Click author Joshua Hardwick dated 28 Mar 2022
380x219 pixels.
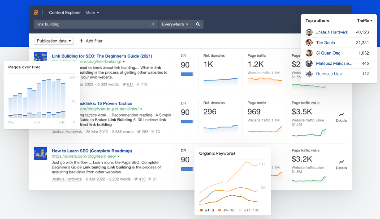pos(67,132)
